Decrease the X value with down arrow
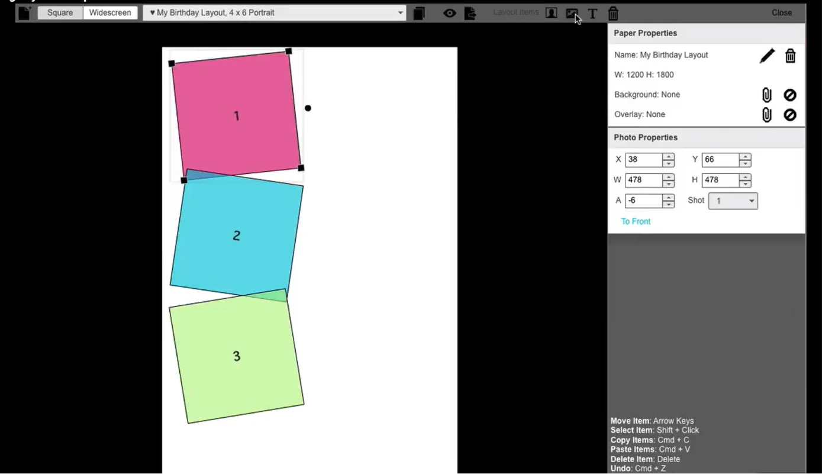Viewport: 822px width, 474px height. (669, 163)
